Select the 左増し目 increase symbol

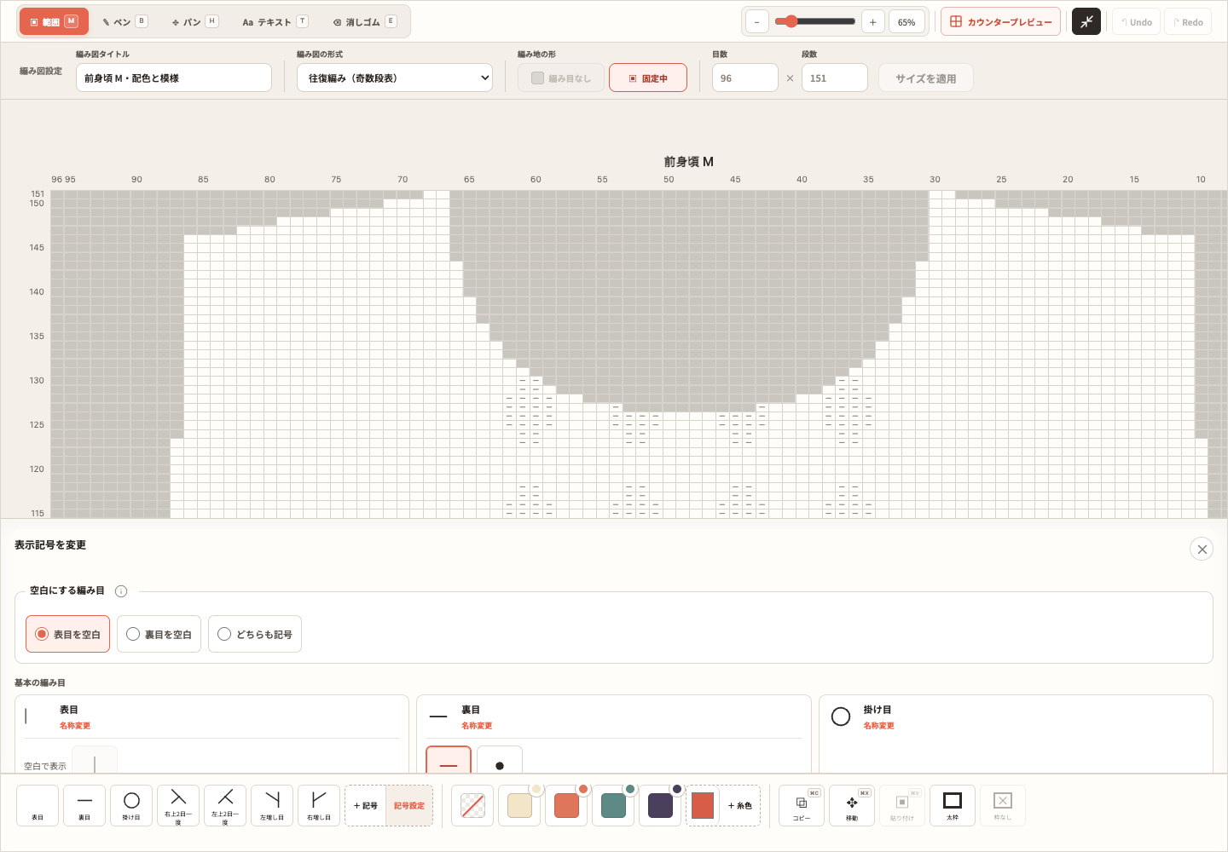(272, 805)
